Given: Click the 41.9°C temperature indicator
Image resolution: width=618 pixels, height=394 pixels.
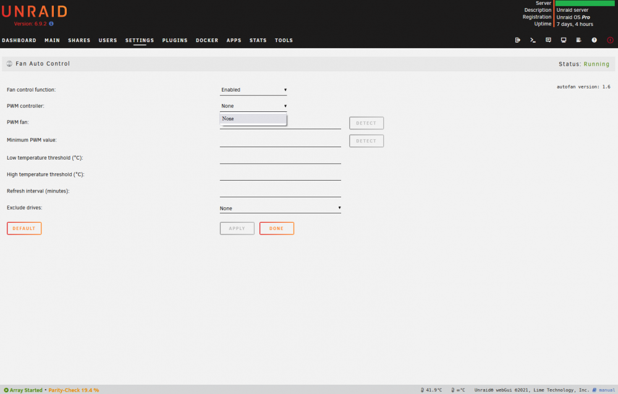Looking at the screenshot, I should tap(431, 390).
